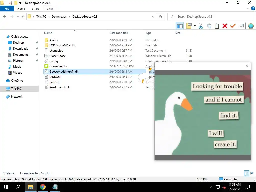The width and height of the screenshot is (256, 192).
Task: Toggle the navigation pane toolbar button
Action: click(x=180, y=26)
